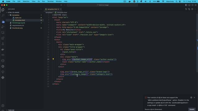
Task: Select template.html in the explorer
Action: [x=20, y=20]
